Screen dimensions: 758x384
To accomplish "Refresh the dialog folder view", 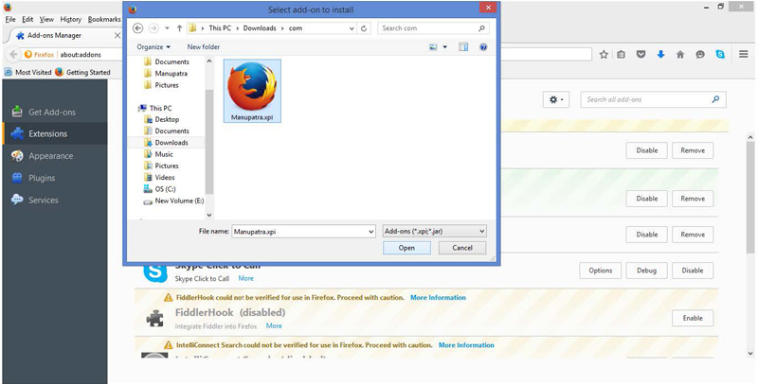I will pos(364,28).
